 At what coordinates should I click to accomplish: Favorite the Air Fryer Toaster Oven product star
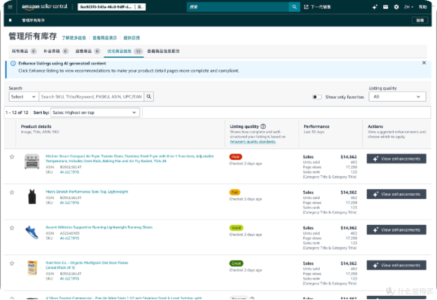pyautogui.click(x=12, y=157)
